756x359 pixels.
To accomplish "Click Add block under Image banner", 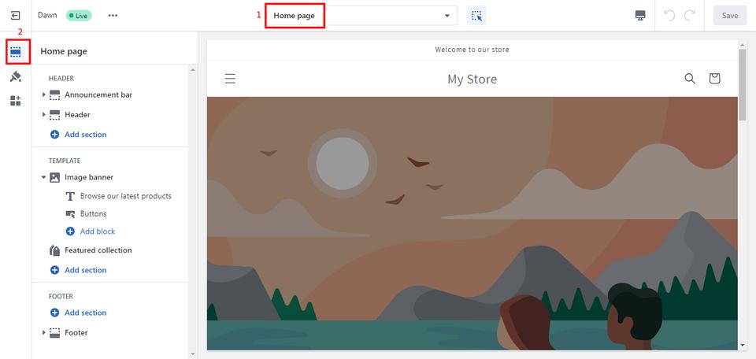I will 91,231.
